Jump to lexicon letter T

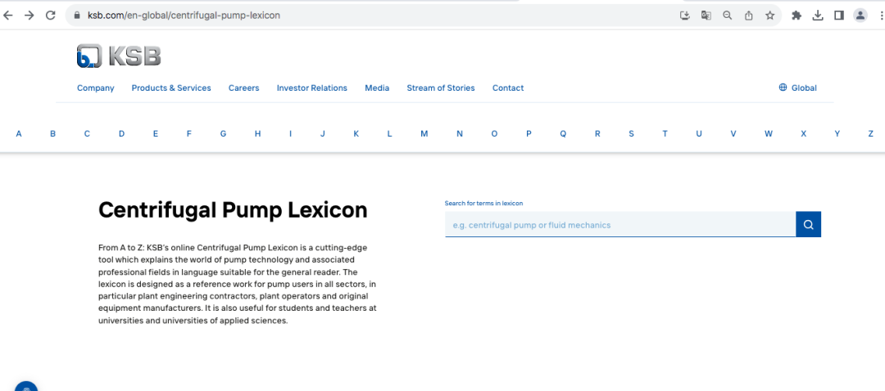[665, 133]
